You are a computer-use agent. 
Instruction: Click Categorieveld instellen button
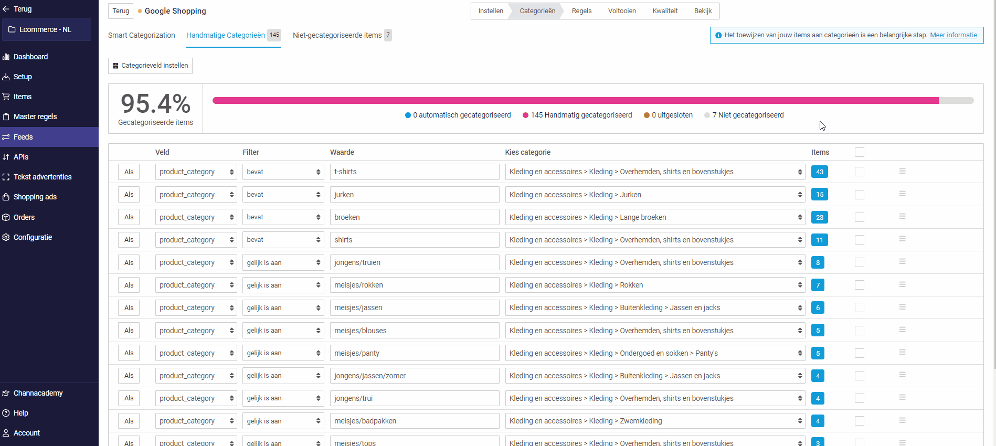(150, 66)
